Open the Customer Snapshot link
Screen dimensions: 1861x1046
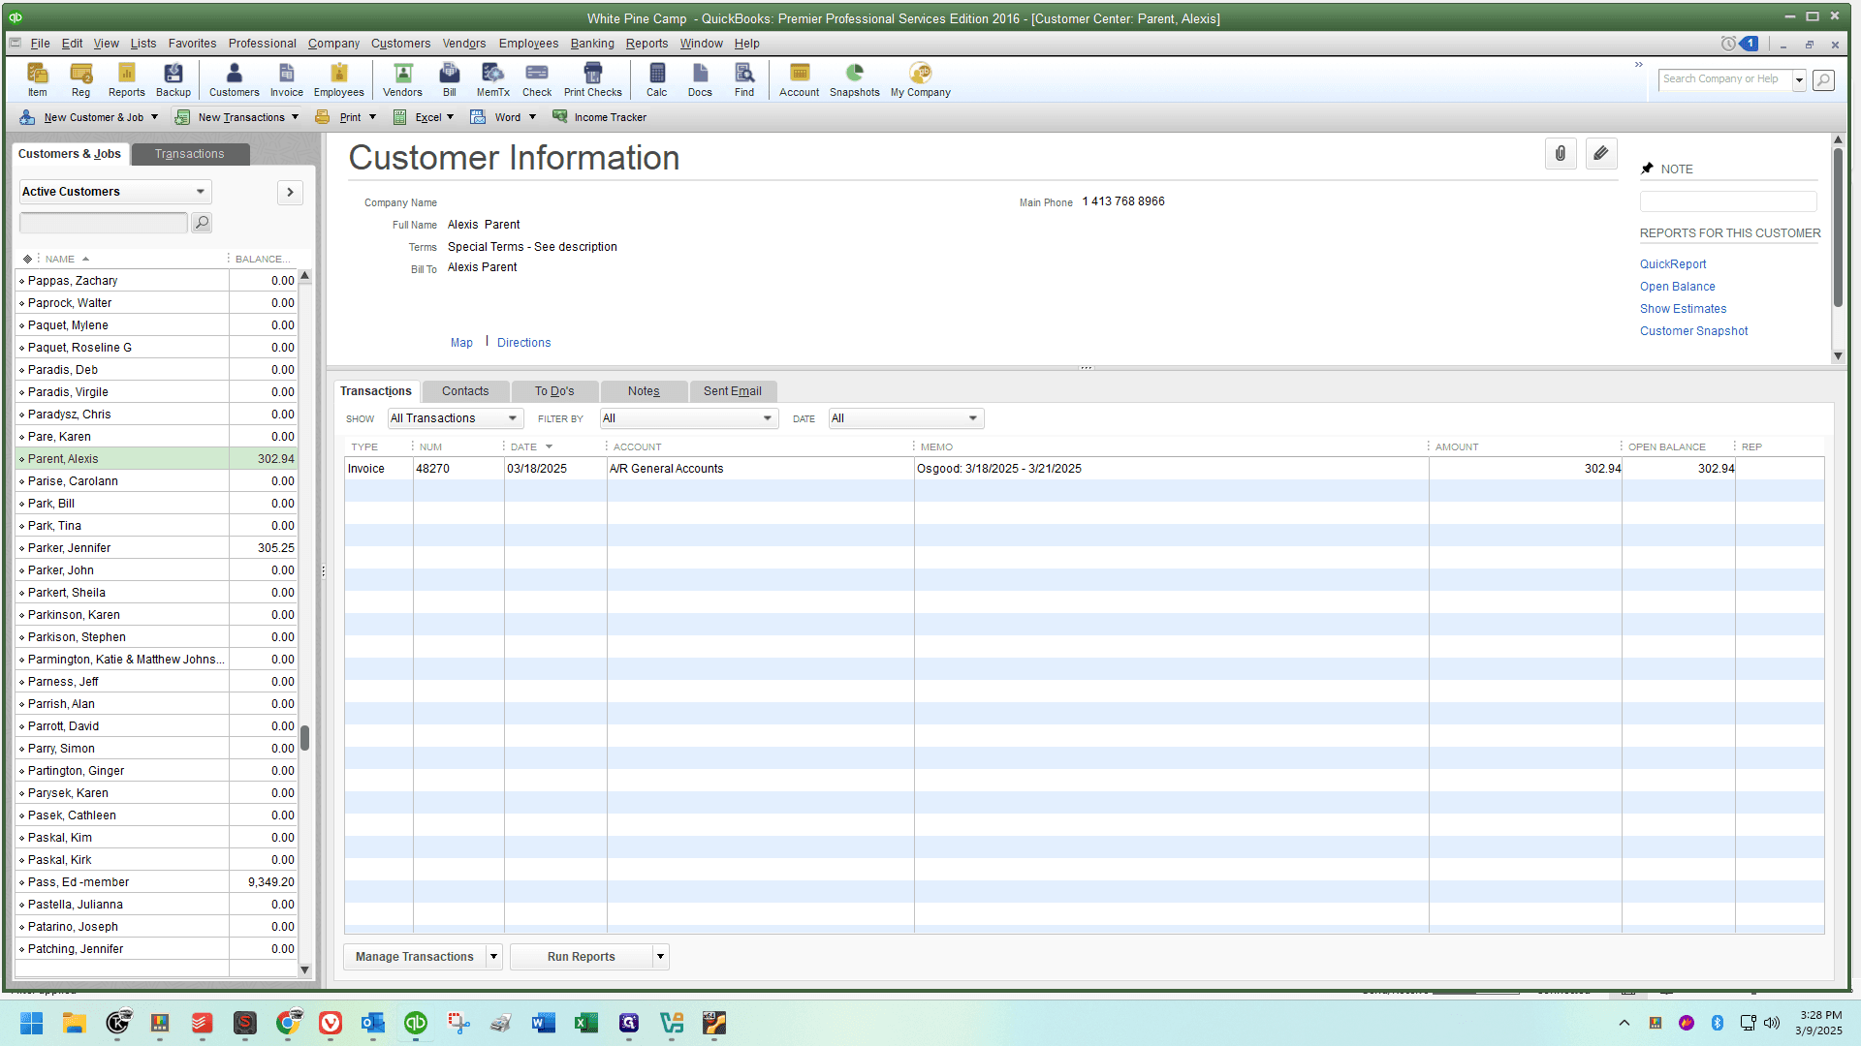coord(1694,331)
